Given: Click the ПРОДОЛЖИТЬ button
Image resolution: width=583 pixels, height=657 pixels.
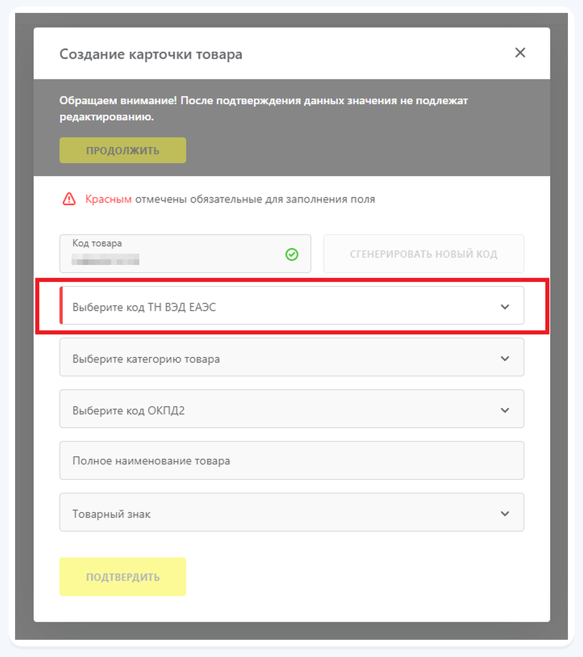Looking at the screenshot, I should pyautogui.click(x=123, y=150).
